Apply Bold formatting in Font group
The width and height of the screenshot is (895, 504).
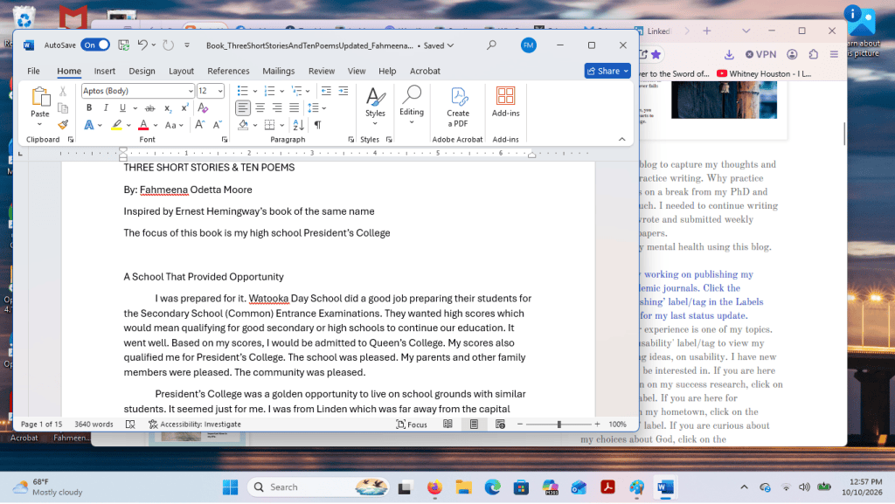pyautogui.click(x=89, y=107)
